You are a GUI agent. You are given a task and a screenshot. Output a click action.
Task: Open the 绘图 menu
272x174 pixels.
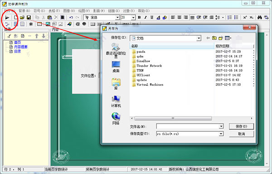[84, 11]
